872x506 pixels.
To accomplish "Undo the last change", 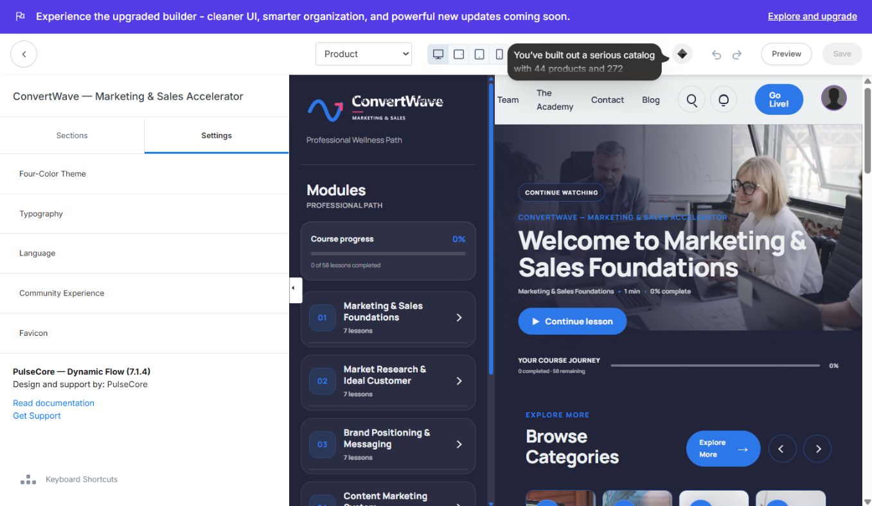I will pyautogui.click(x=716, y=55).
